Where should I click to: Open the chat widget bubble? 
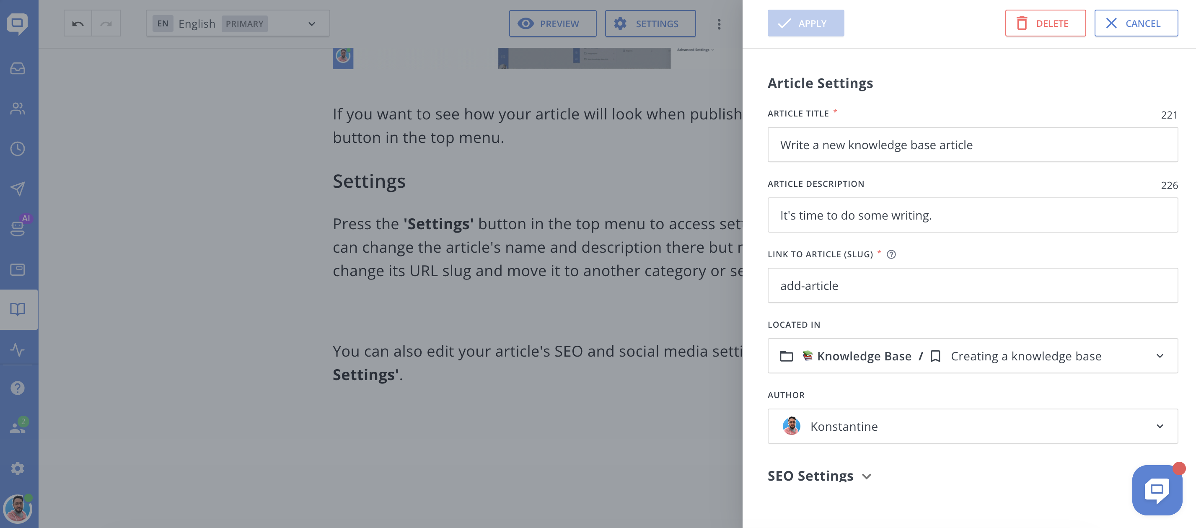click(x=1157, y=490)
